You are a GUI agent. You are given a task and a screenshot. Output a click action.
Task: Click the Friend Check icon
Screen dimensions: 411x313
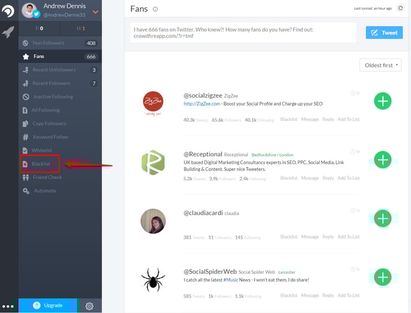(x=26, y=177)
